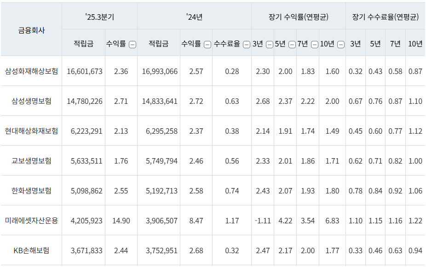426x267 pixels.
Task: Select the 한화생명보험 row name
Action: pos(32,190)
